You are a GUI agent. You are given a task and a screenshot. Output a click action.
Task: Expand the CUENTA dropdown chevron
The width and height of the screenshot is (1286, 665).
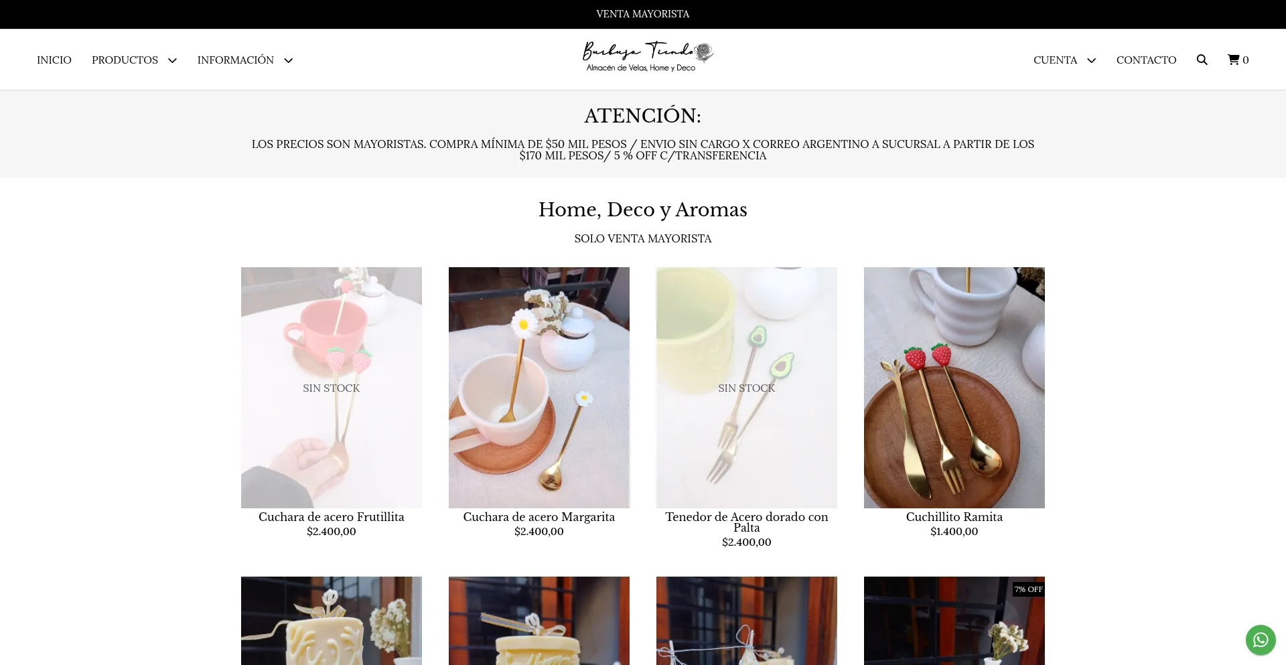pyautogui.click(x=1091, y=60)
